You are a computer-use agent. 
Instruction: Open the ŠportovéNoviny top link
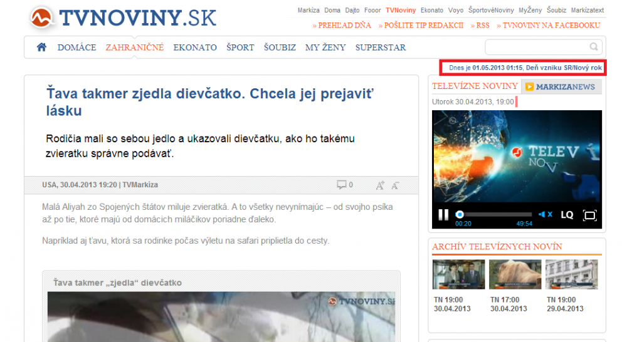coord(491,11)
